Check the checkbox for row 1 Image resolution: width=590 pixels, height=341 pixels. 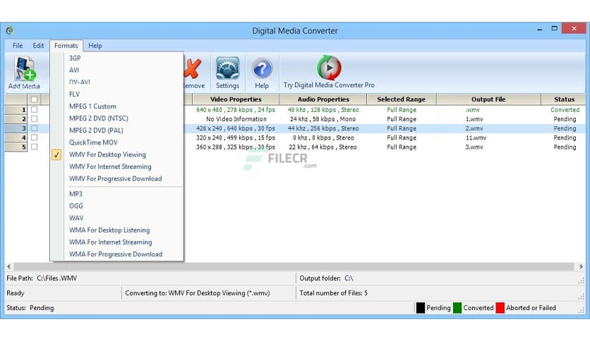[x=35, y=110]
